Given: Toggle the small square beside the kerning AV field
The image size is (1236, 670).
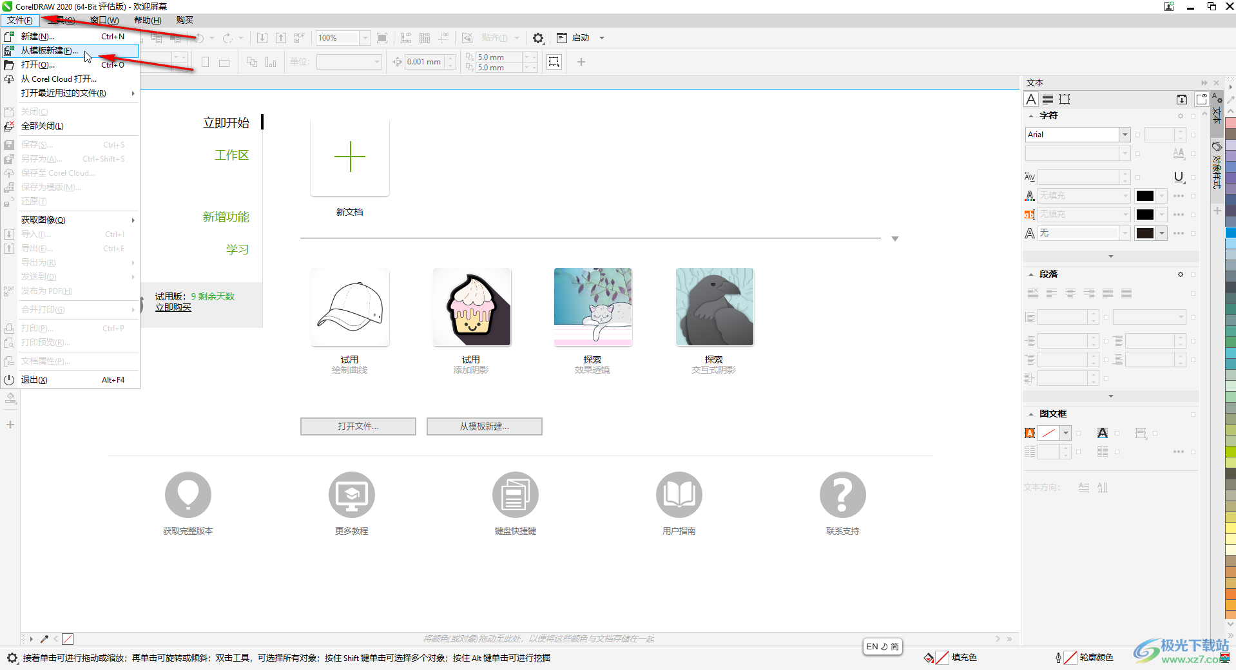Looking at the screenshot, I should 1138,177.
